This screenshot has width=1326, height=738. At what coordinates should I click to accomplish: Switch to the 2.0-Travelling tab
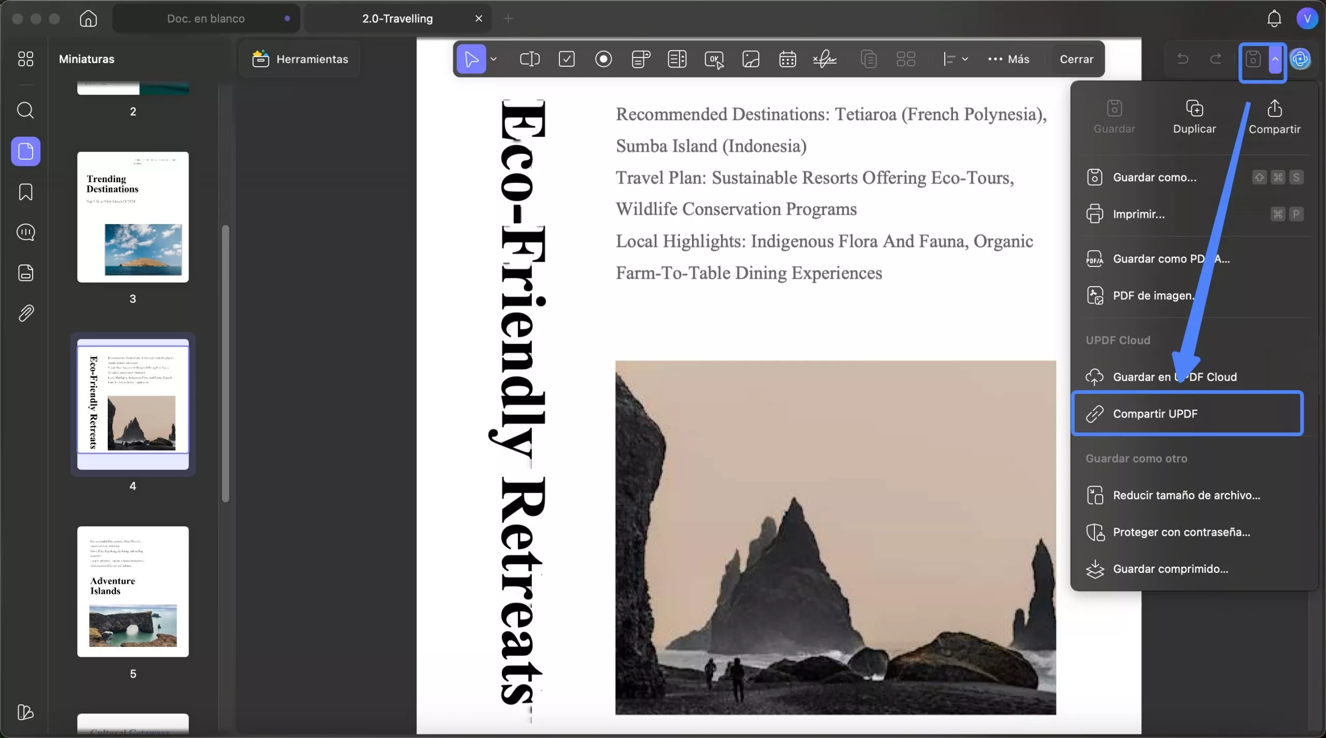pyautogui.click(x=397, y=19)
